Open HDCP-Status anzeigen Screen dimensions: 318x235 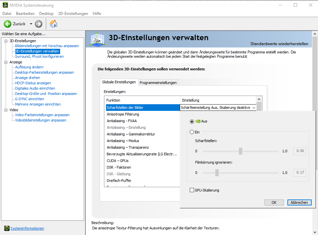[x=33, y=83]
